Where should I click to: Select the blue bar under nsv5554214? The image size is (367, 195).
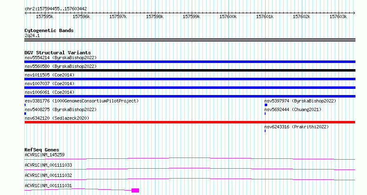(x=190, y=62)
